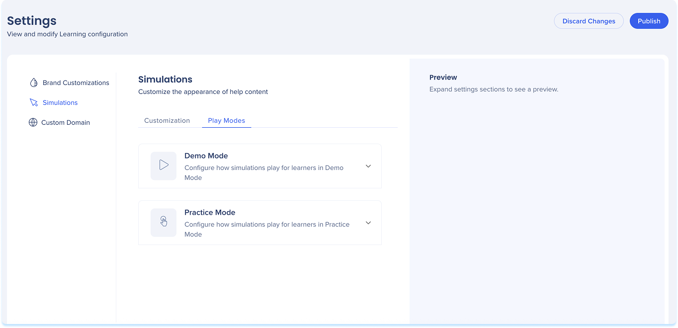The width and height of the screenshot is (678, 328).
Task: Click the Settings page title
Action: point(32,20)
